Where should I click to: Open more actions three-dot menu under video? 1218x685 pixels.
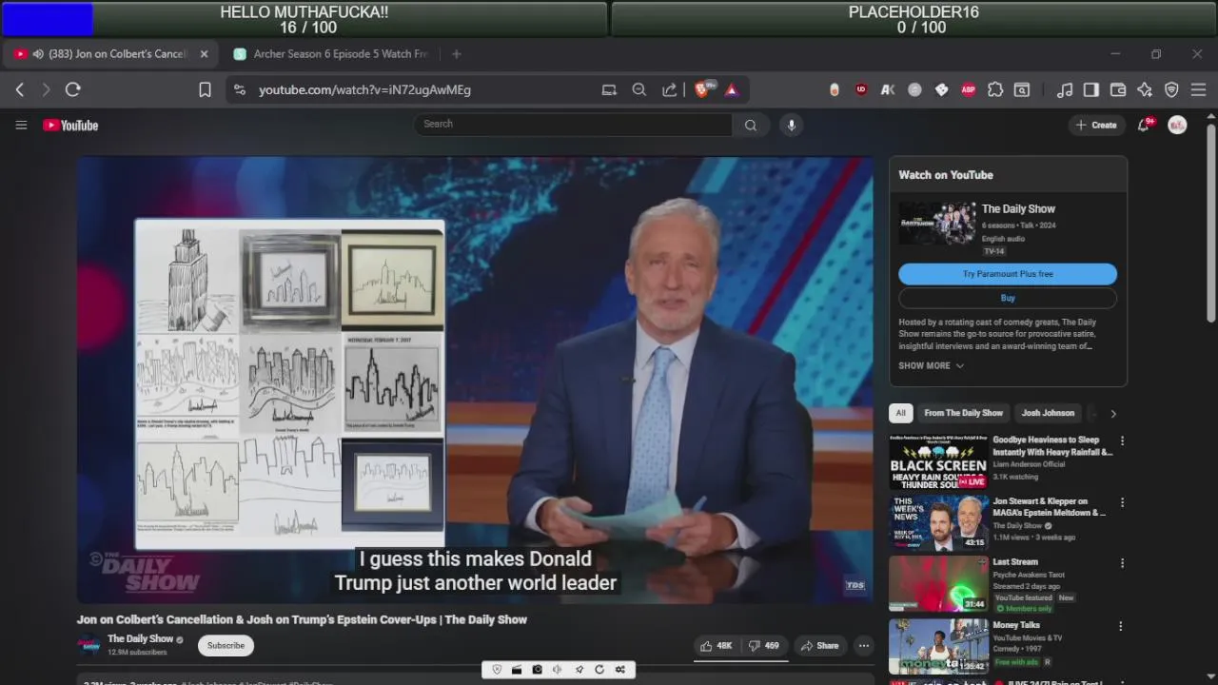(864, 646)
